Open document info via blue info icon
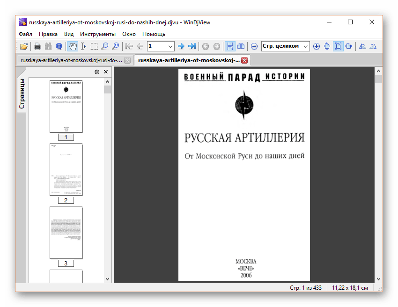Image resolution: width=398 pixels, height=307 pixels. tap(59, 46)
